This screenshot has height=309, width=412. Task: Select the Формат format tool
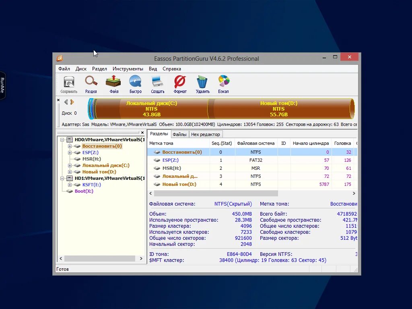tap(180, 84)
